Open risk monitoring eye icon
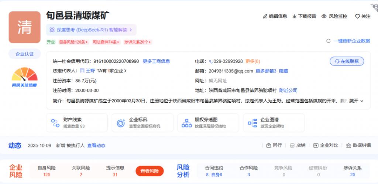The image size is (378, 184). pos(324,16)
